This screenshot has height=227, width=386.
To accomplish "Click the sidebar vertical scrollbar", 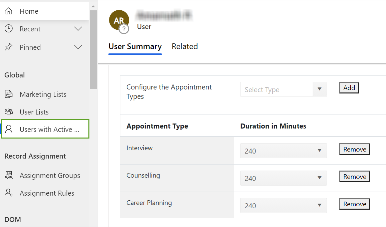I will point(93,50).
